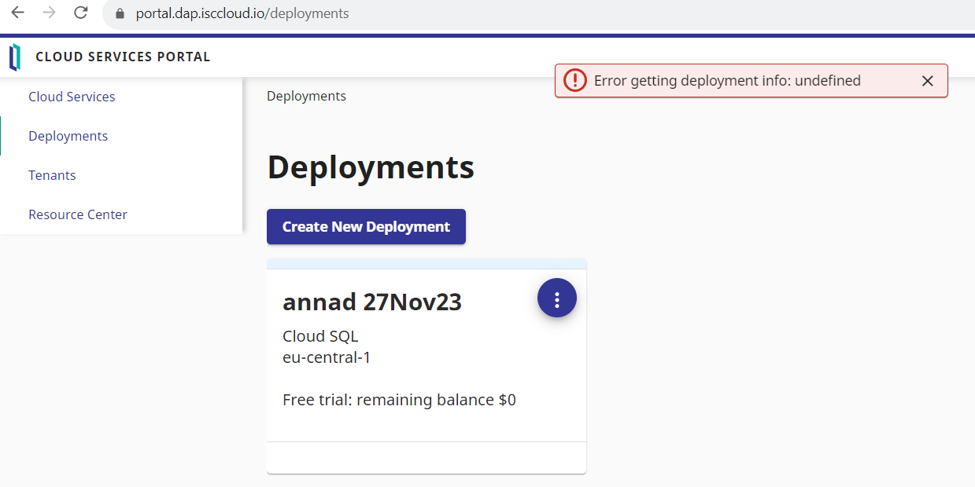Open Resource Center in the sidebar

[x=78, y=214]
